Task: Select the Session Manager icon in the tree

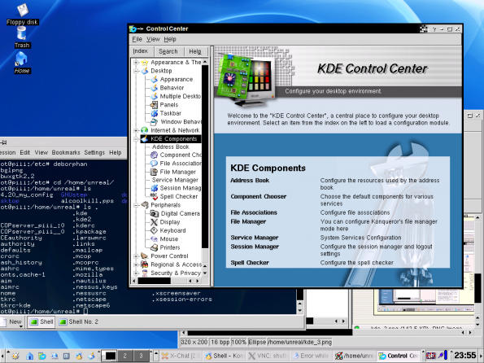Action: point(154,188)
